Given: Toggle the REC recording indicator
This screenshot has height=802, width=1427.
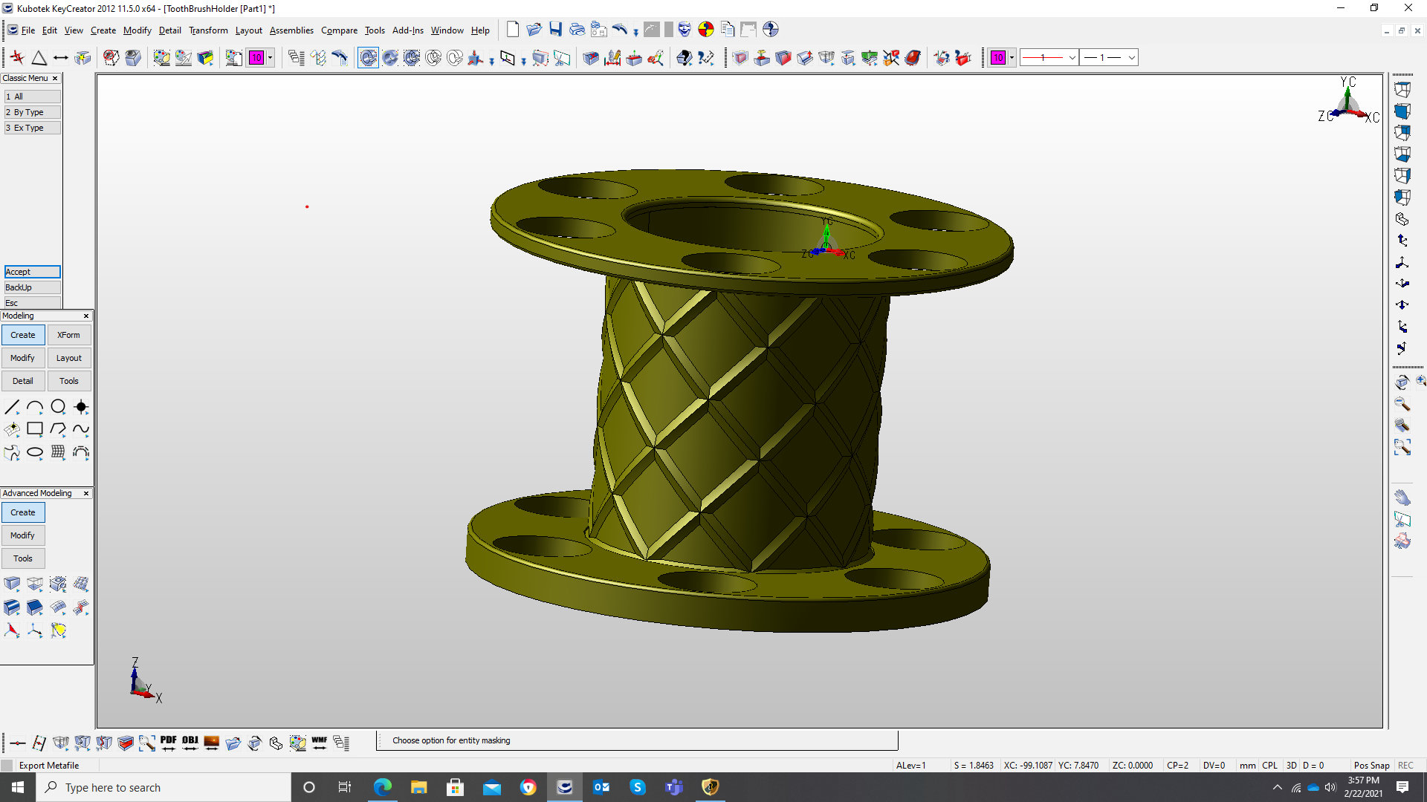Looking at the screenshot, I should pyautogui.click(x=1405, y=765).
